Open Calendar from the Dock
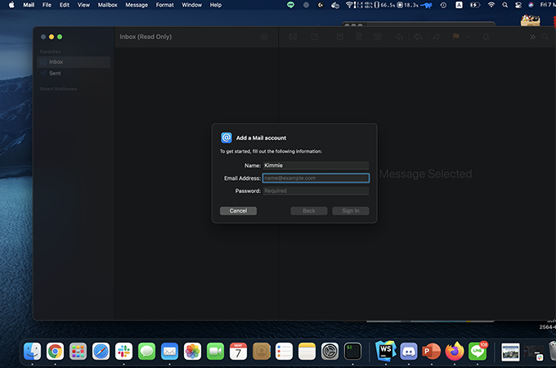Image resolution: width=556 pixels, height=368 pixels. point(238,352)
